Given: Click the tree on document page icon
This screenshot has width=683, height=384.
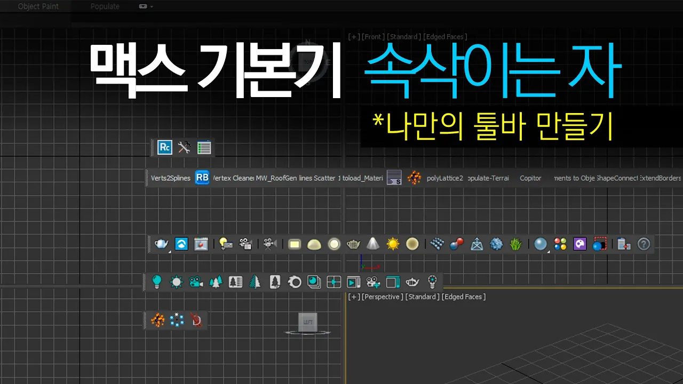Looking at the screenshot, I should [x=275, y=282].
